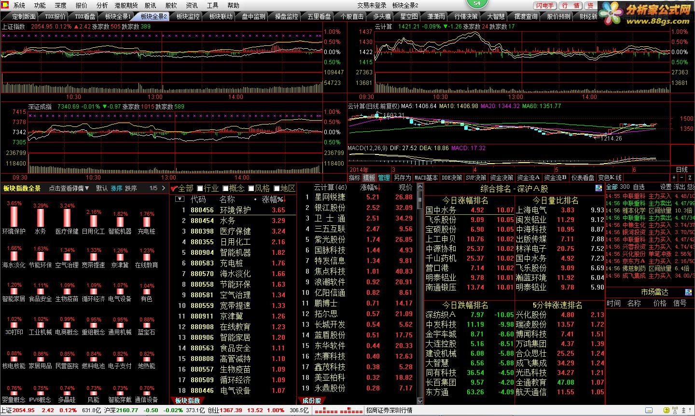Screen dimensions: 695x416
Task: Click the stock list scrollbar thumb
Action: [419, 200]
